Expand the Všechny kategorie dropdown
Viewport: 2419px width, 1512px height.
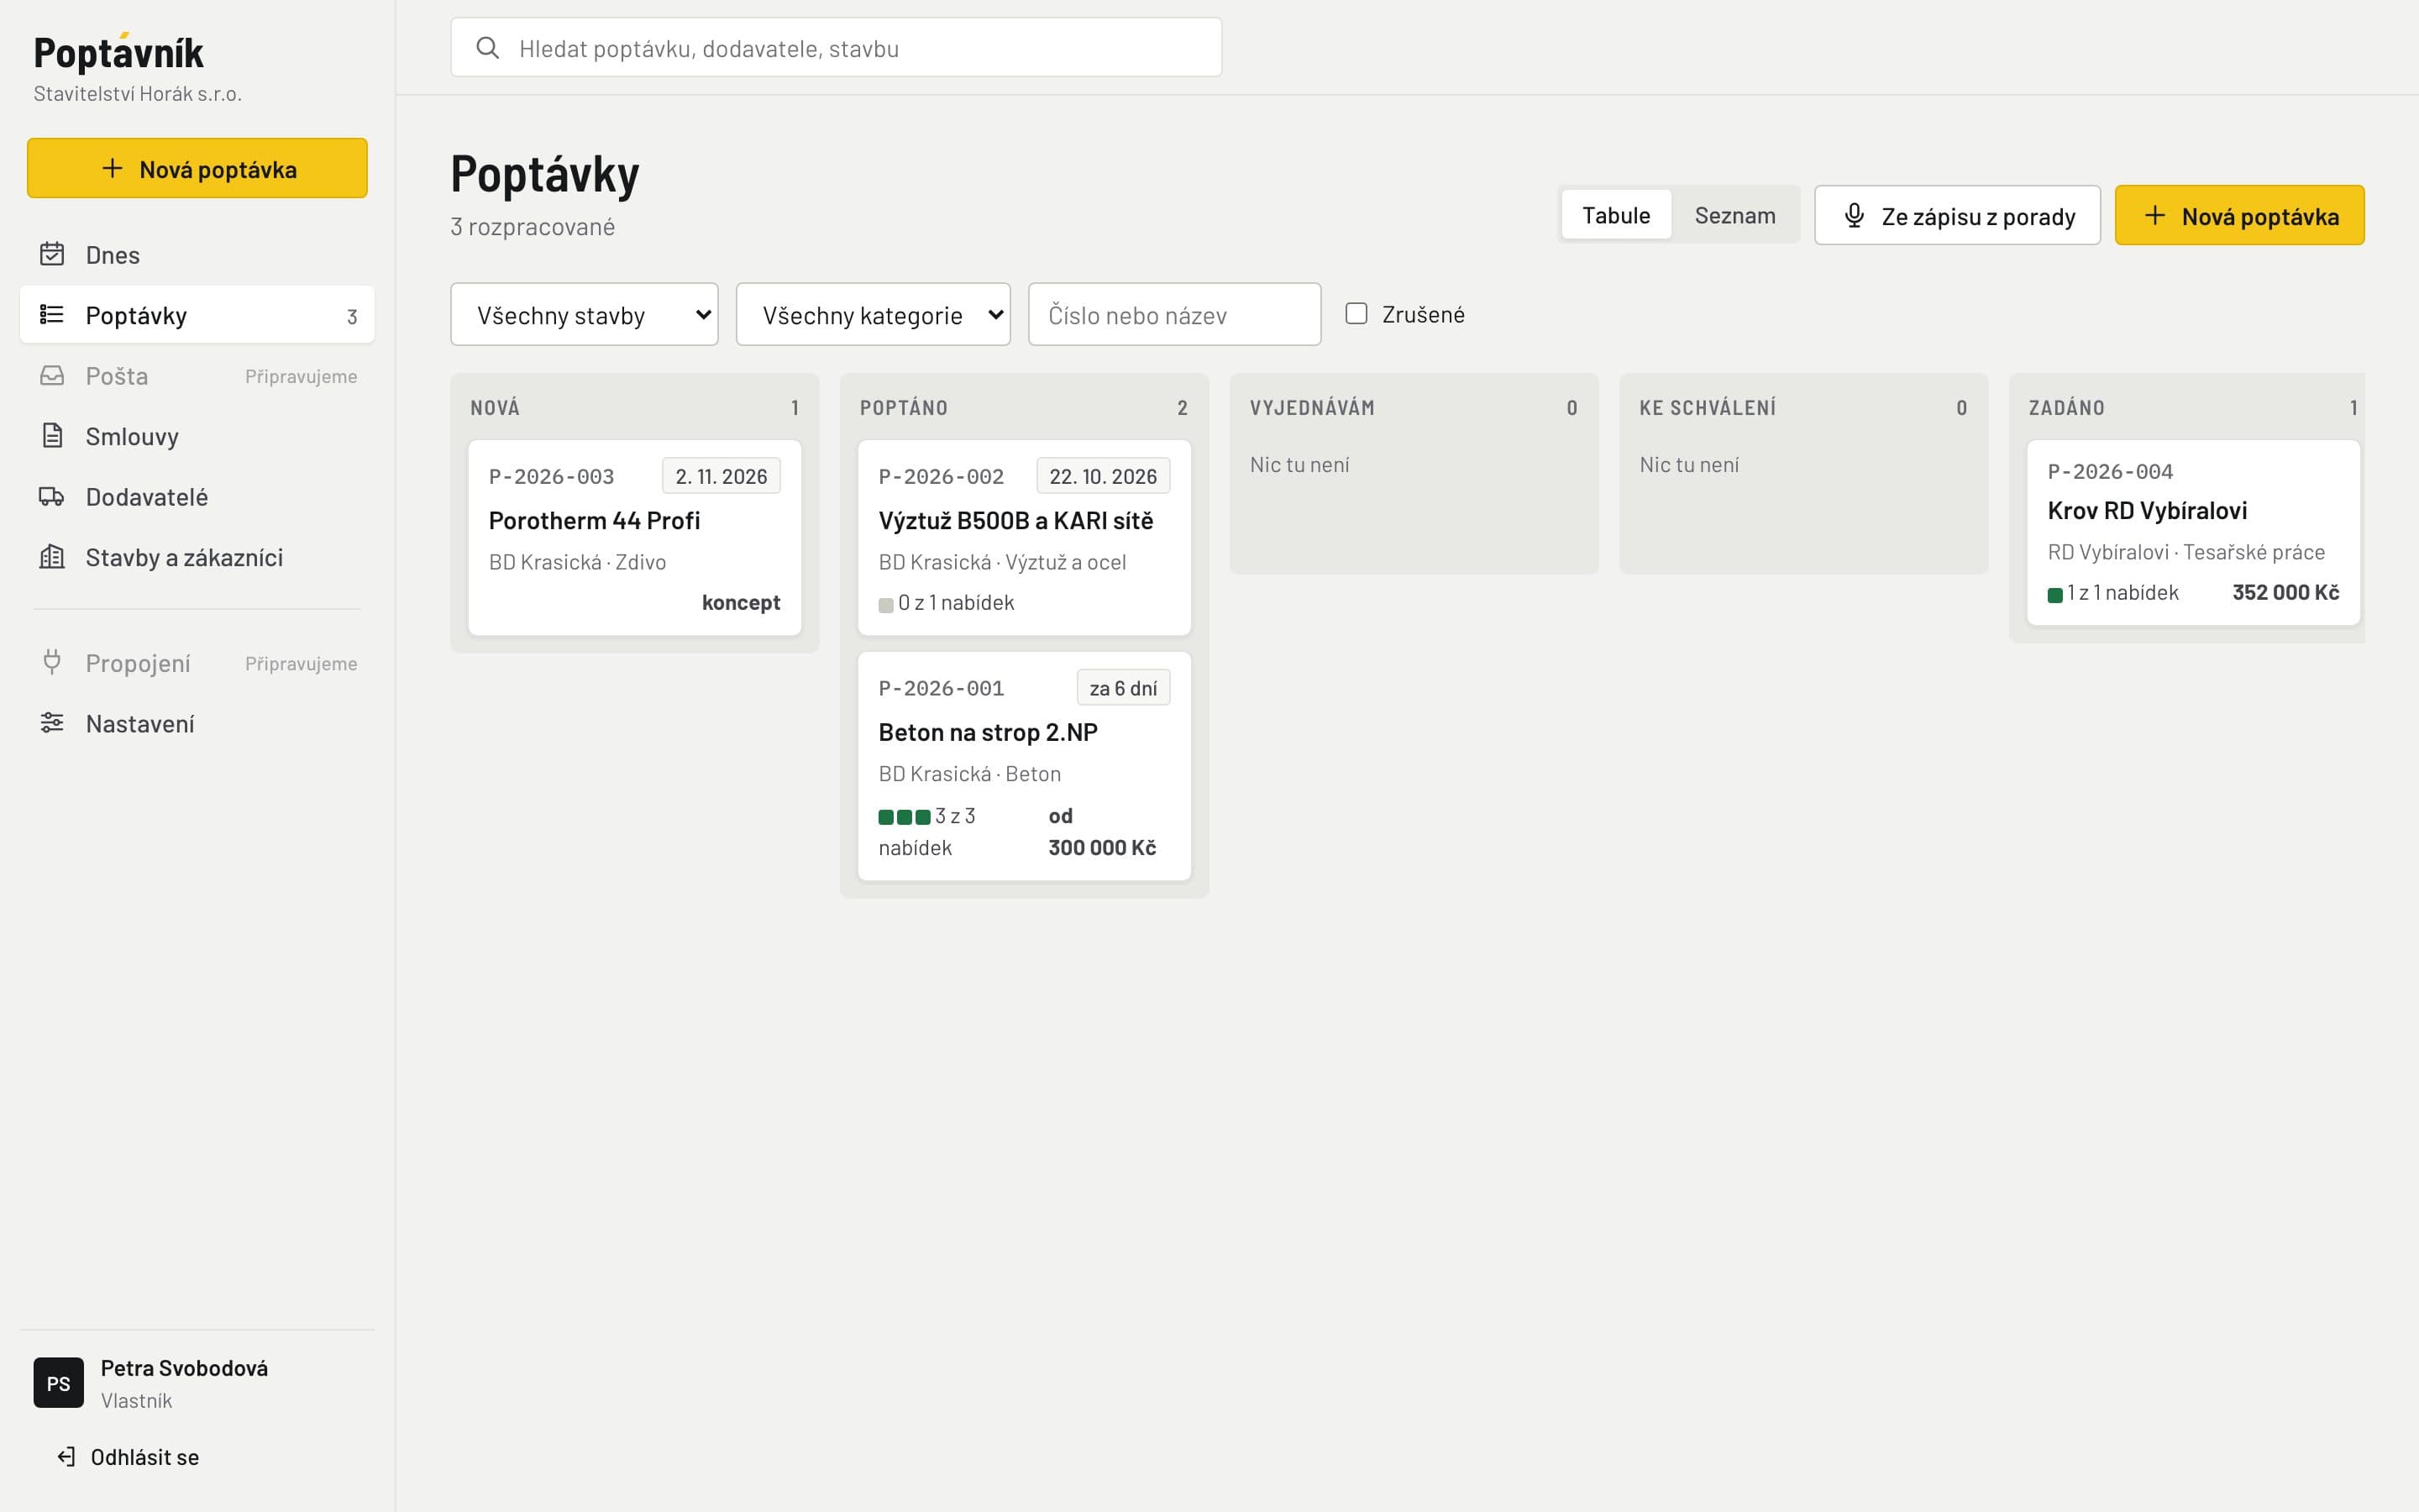pos(874,315)
